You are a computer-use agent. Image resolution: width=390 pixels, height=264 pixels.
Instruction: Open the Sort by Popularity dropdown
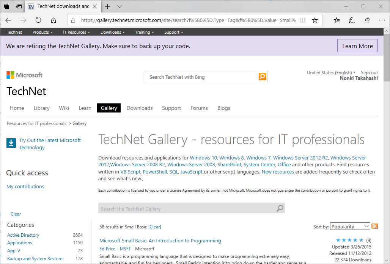point(349,226)
